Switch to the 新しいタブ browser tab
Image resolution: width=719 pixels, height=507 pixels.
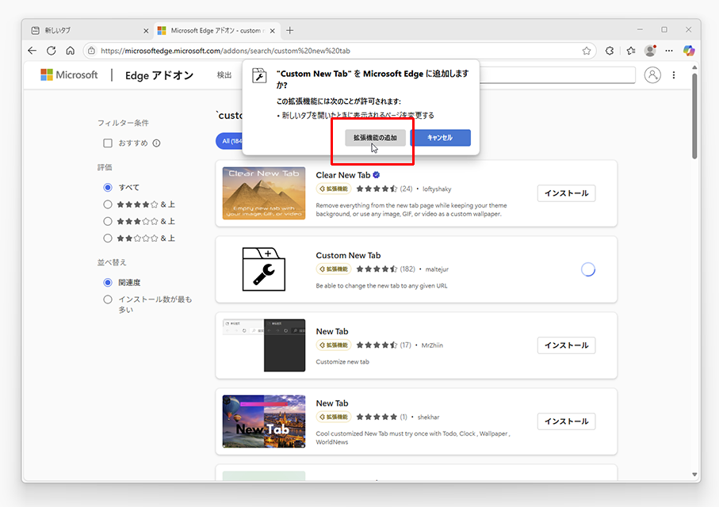click(89, 31)
